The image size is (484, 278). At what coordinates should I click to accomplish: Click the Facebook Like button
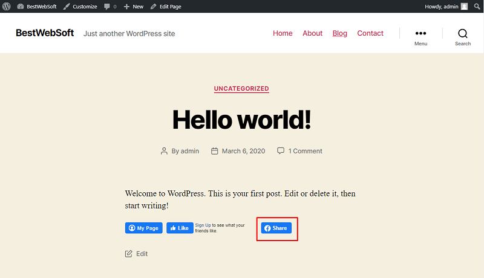tap(180, 228)
